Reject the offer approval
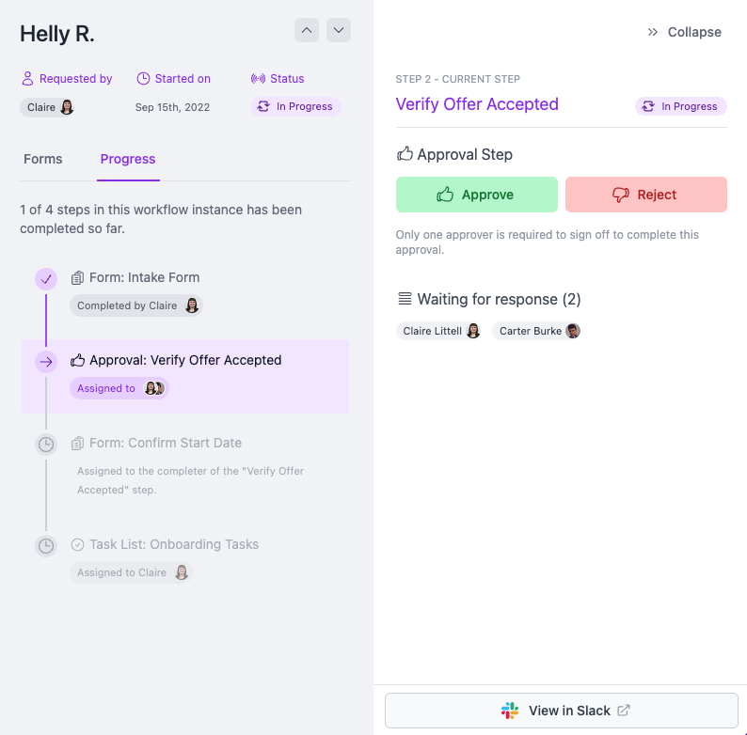The height and width of the screenshot is (735, 747). click(x=645, y=195)
